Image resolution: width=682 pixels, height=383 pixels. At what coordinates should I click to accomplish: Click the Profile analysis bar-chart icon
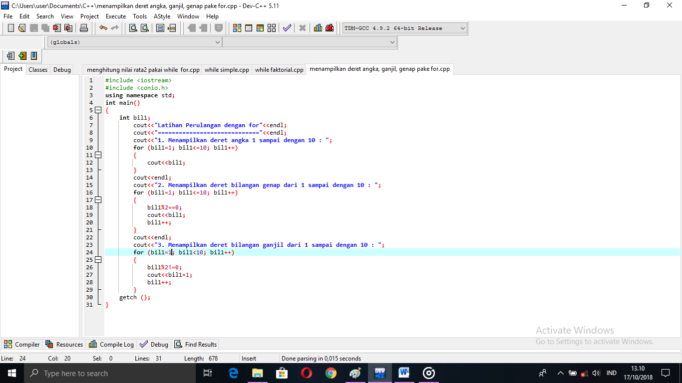pyautogui.click(x=318, y=28)
